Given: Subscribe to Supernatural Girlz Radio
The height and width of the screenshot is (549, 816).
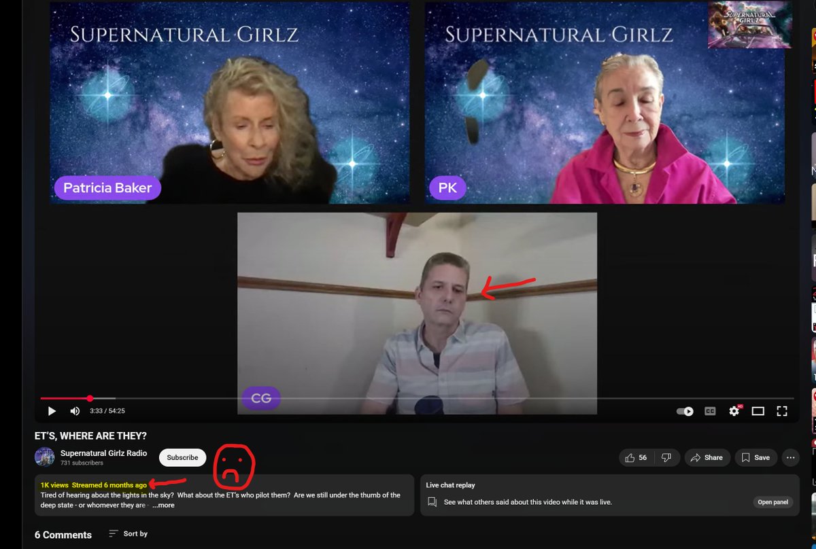Looking at the screenshot, I should pyautogui.click(x=183, y=457).
